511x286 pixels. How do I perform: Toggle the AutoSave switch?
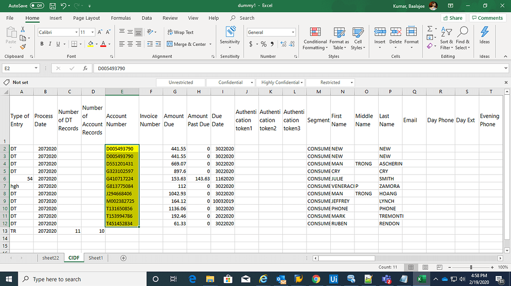(37, 5)
